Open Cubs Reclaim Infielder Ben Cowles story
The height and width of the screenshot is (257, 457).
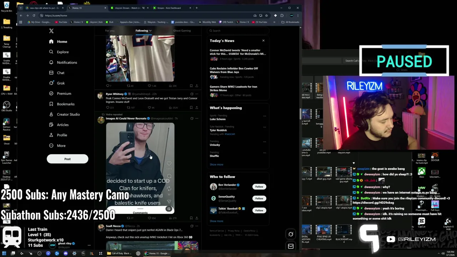pos(238,72)
